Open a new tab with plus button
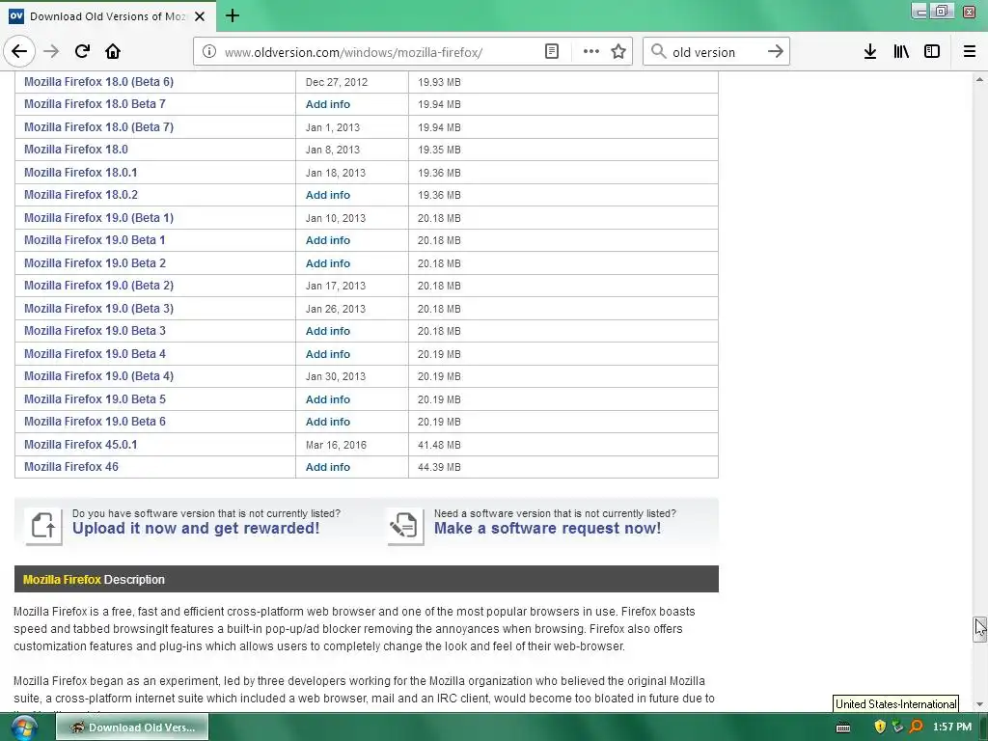The image size is (988, 741). pos(233,15)
